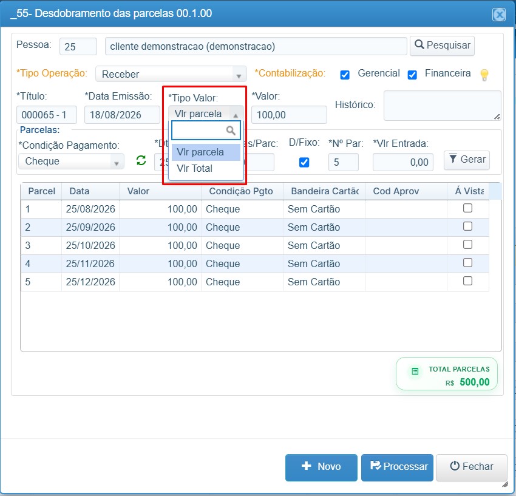This screenshot has height=496, width=516.
Task: Click the Total Parcelas list icon
Action: (415, 372)
